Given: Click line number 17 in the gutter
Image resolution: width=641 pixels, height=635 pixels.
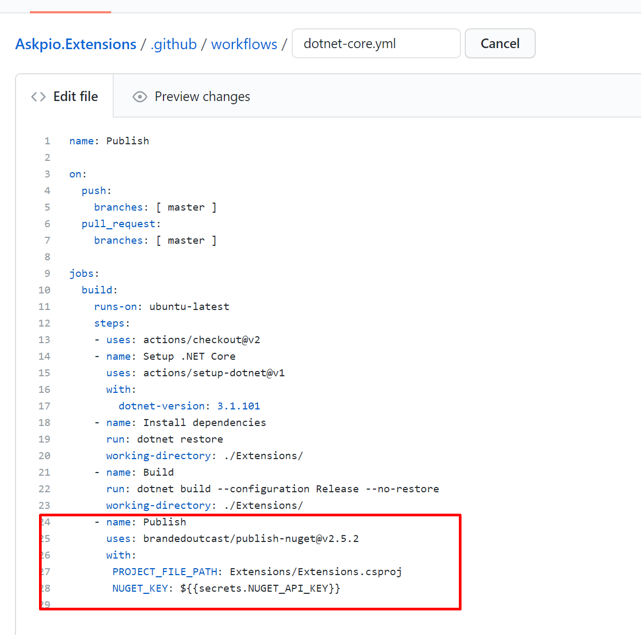Looking at the screenshot, I should 44,406.
